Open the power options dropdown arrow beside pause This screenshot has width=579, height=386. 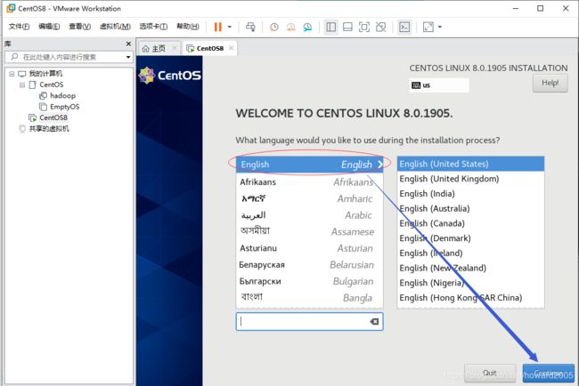click(229, 27)
